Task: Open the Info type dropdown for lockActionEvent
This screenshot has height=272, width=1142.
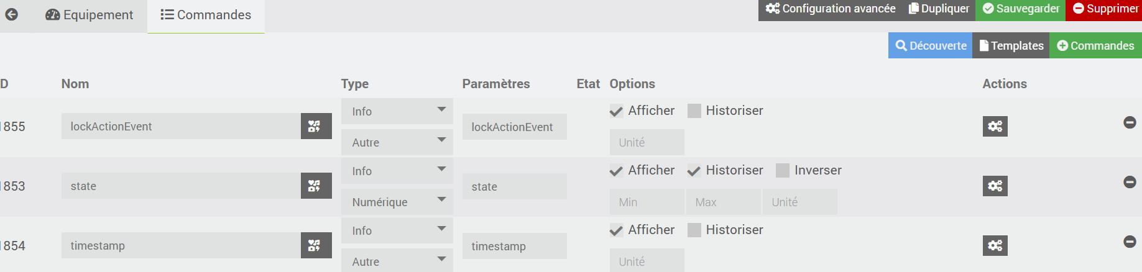Action: tap(397, 111)
